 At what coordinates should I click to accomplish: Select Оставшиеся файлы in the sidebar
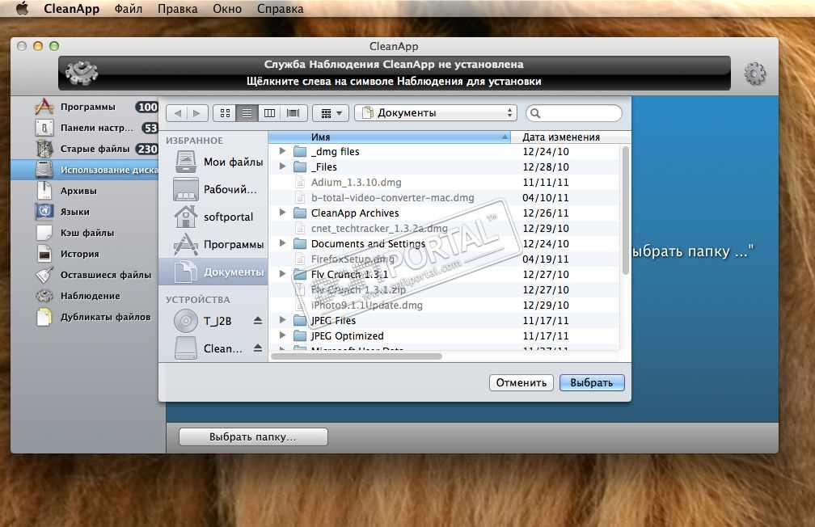[105, 275]
